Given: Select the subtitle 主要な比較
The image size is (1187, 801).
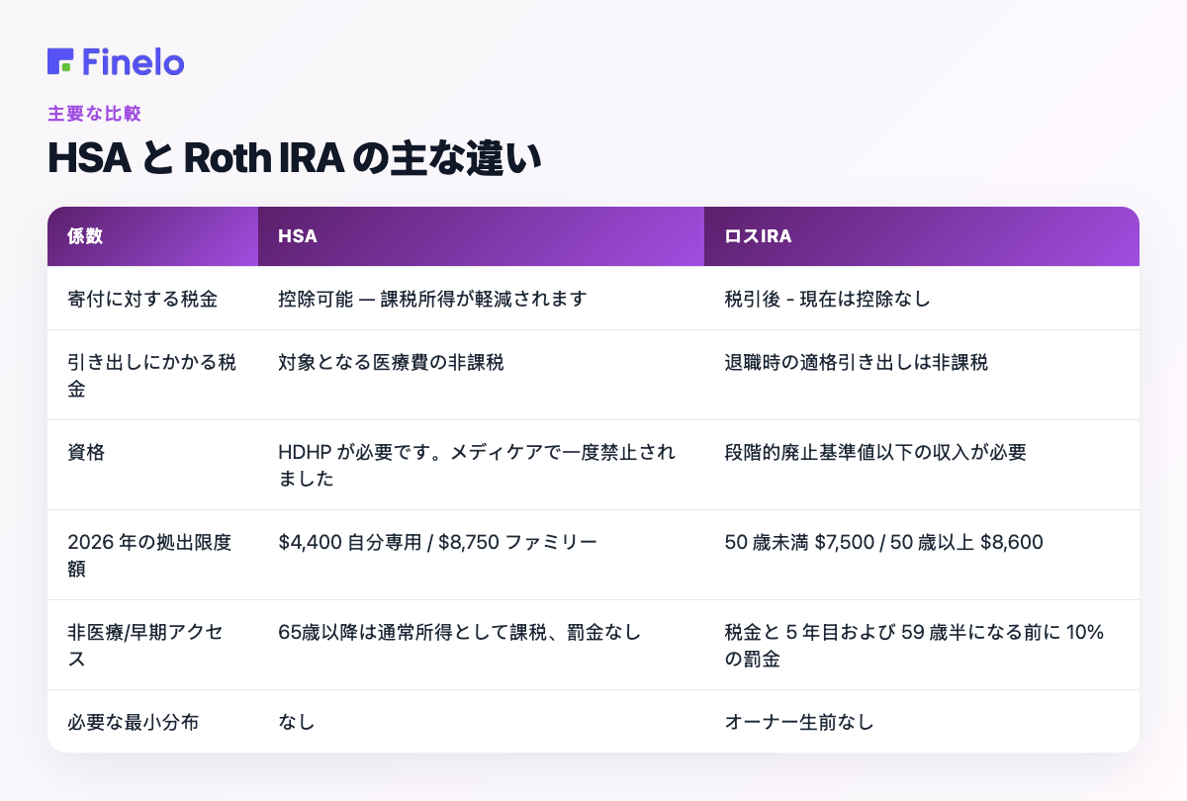Looking at the screenshot, I should (94, 114).
